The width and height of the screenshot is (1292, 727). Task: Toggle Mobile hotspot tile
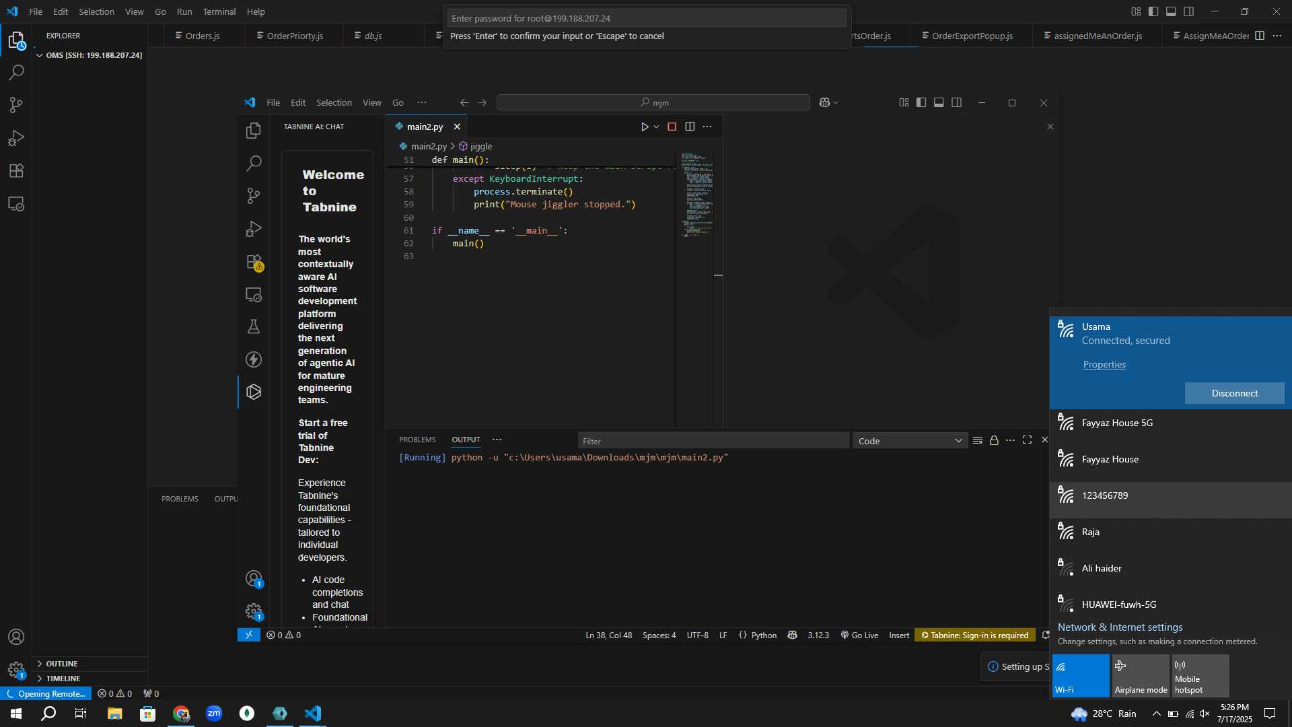1200,676
